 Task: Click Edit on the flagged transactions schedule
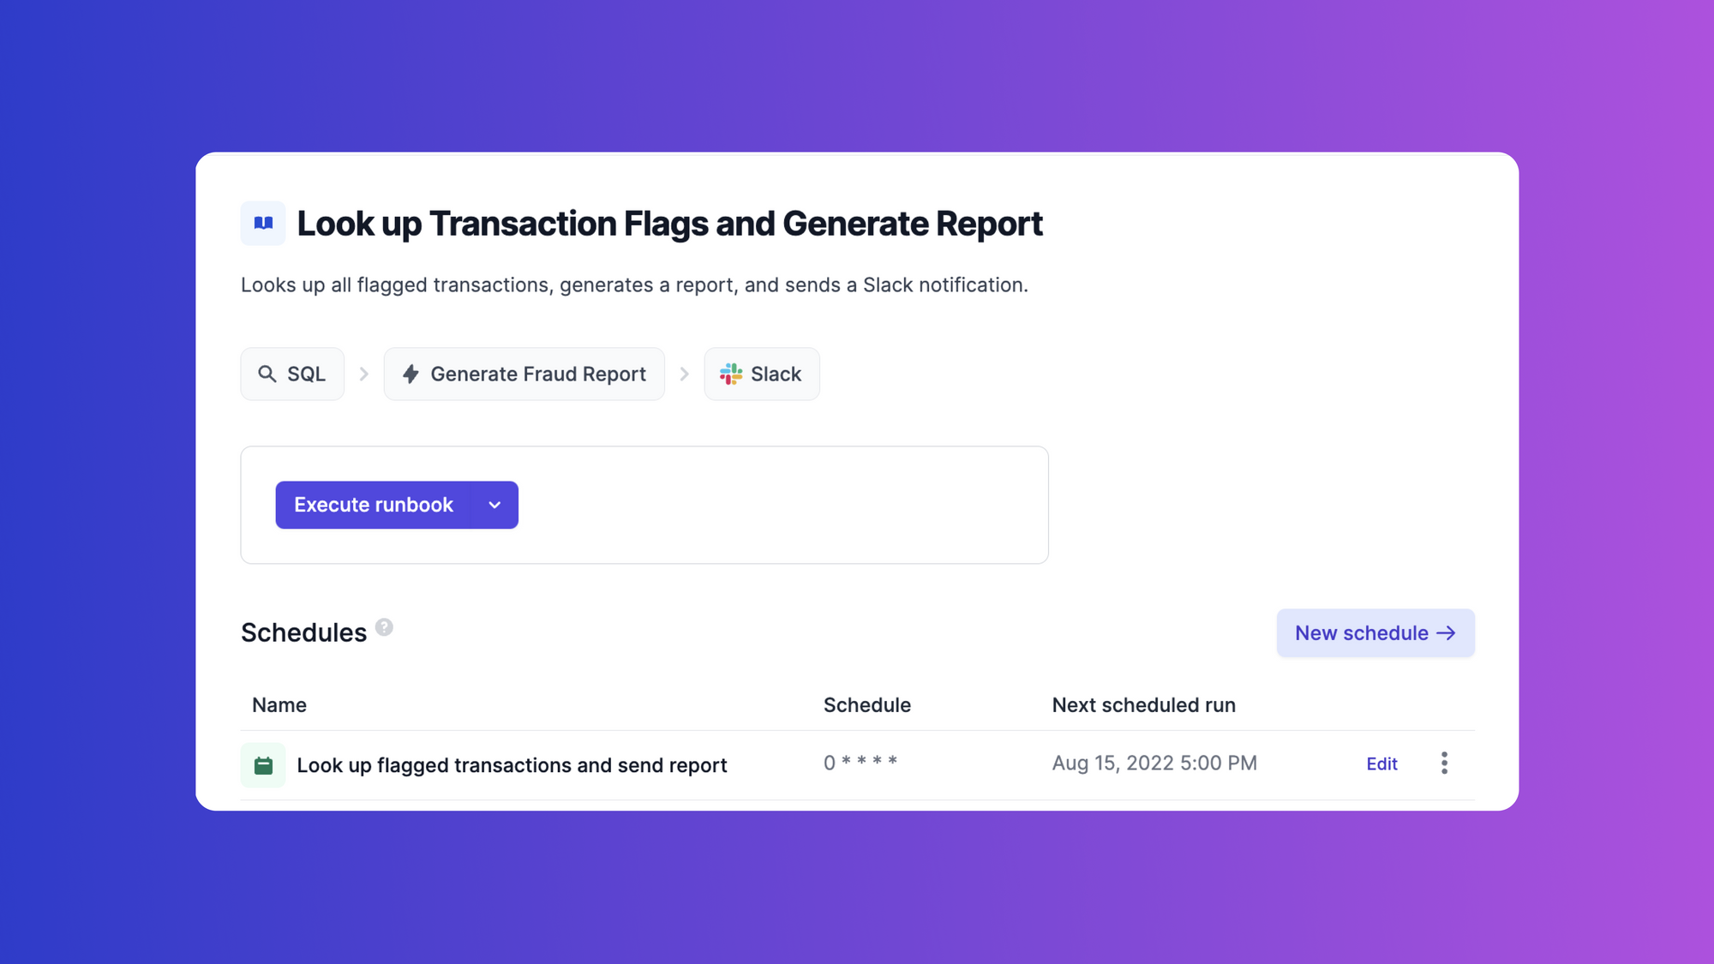coord(1381,763)
